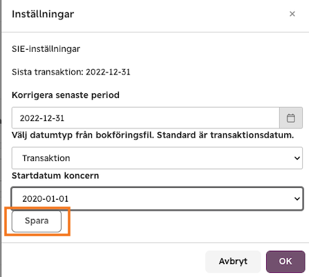
Task: Save settings with the Spara button
Action: (37, 221)
